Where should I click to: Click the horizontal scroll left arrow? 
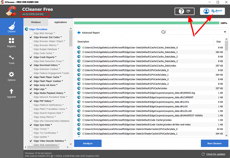coord(26,147)
